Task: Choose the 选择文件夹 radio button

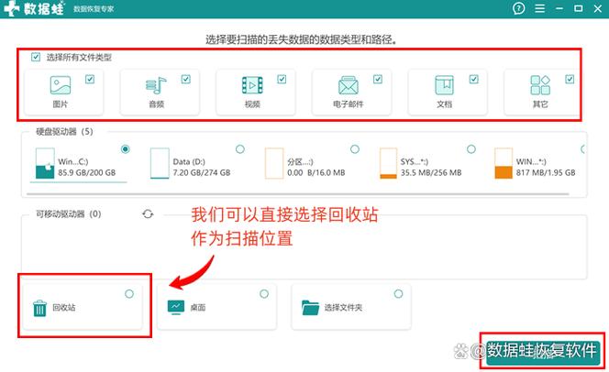Action: click(x=398, y=293)
